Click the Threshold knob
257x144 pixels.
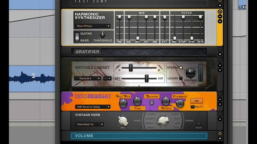tap(102, 34)
